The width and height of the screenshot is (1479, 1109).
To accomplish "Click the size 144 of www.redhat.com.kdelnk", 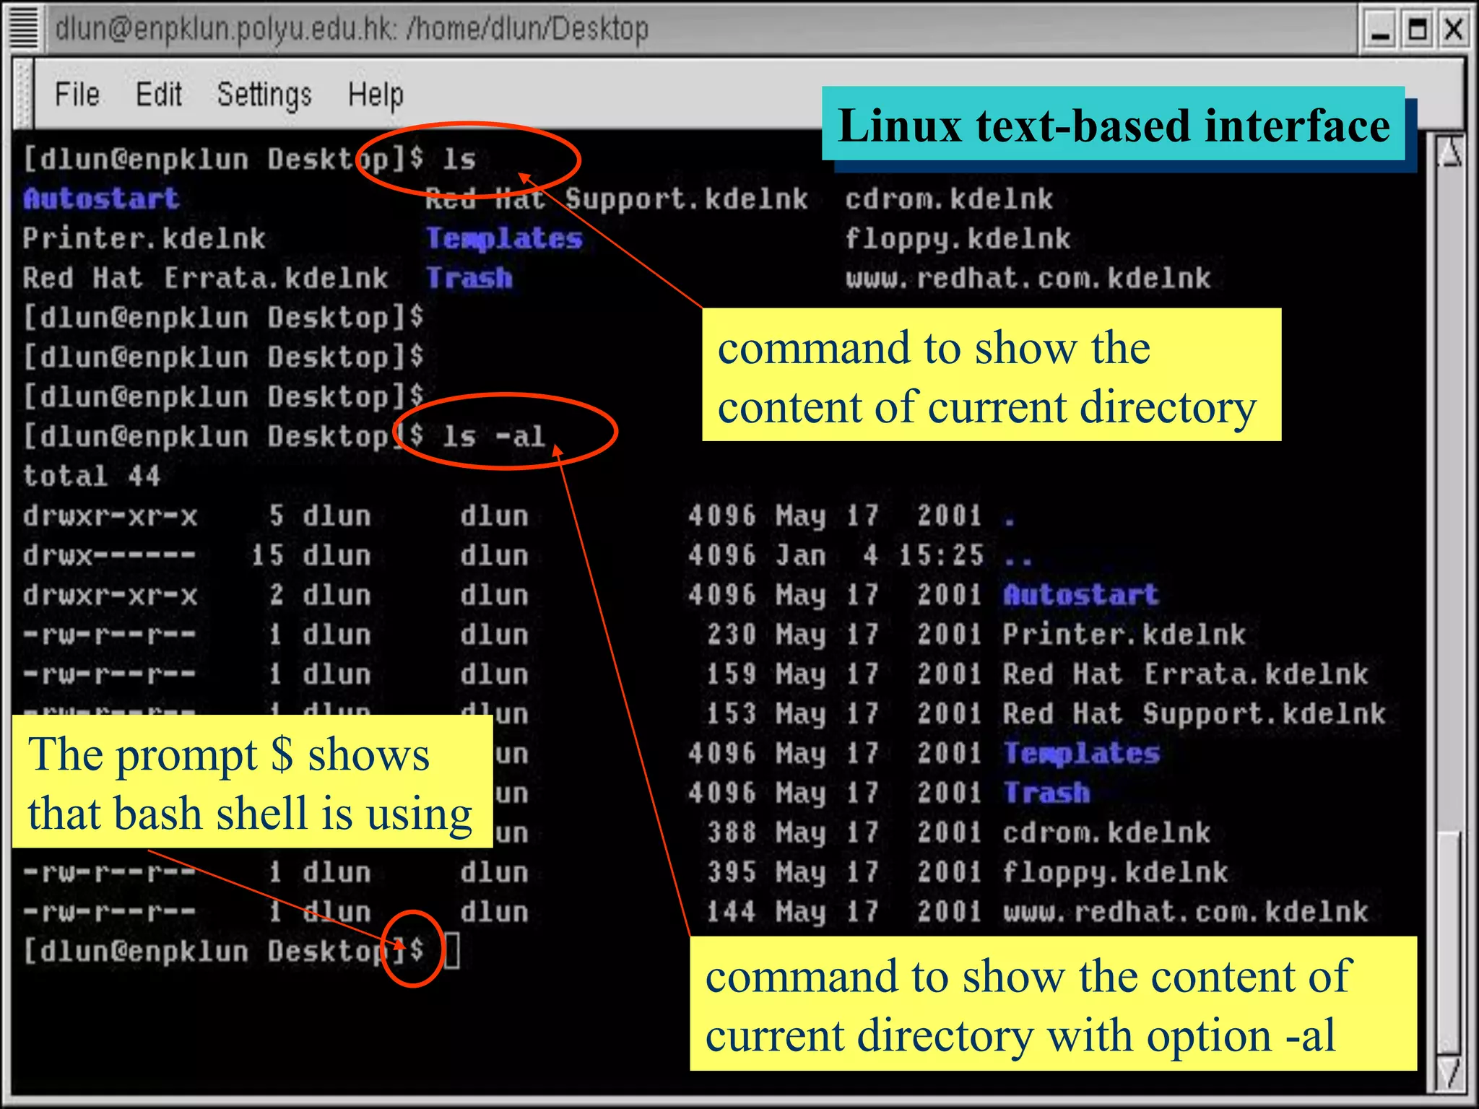I will (x=731, y=912).
